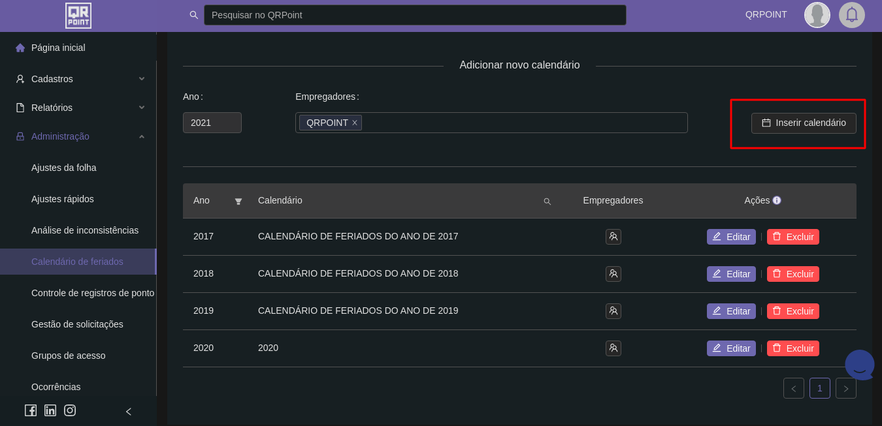This screenshot has width=882, height=426.
Task: Click the Ano column filter icon
Action: coord(238,201)
